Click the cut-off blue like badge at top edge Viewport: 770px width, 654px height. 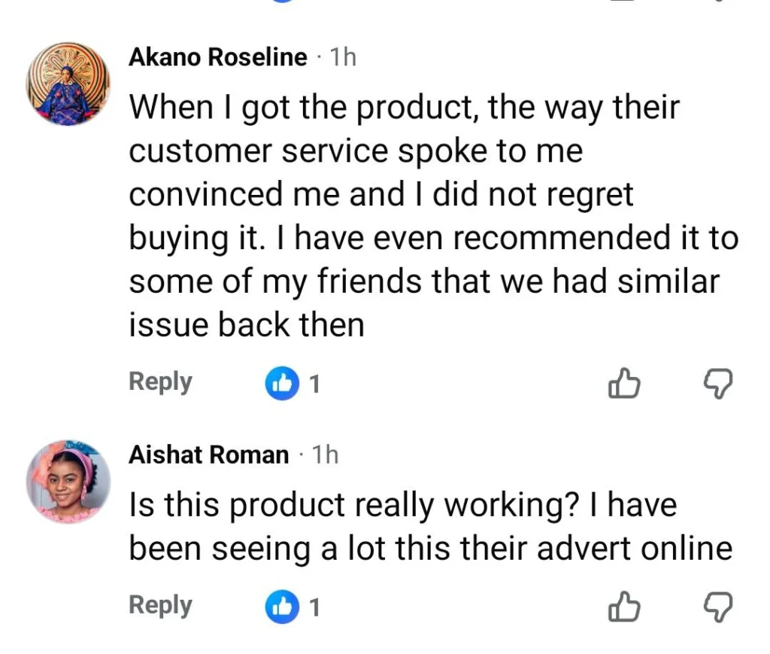(283, 2)
